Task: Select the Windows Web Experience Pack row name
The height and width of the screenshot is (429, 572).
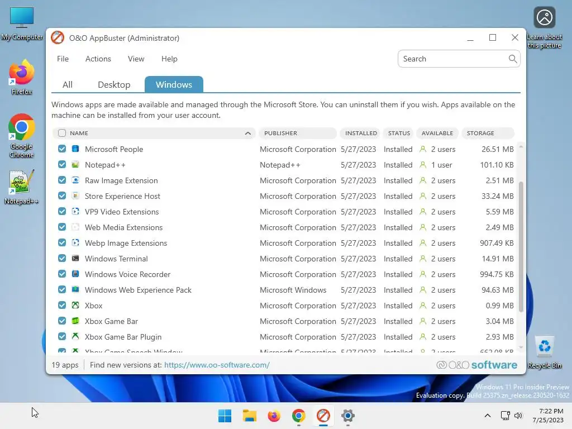Action: (138, 290)
